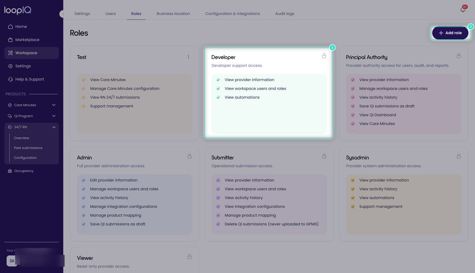Collapse the 24/7 RN section chevron
The image size is (475, 273).
click(54, 127)
